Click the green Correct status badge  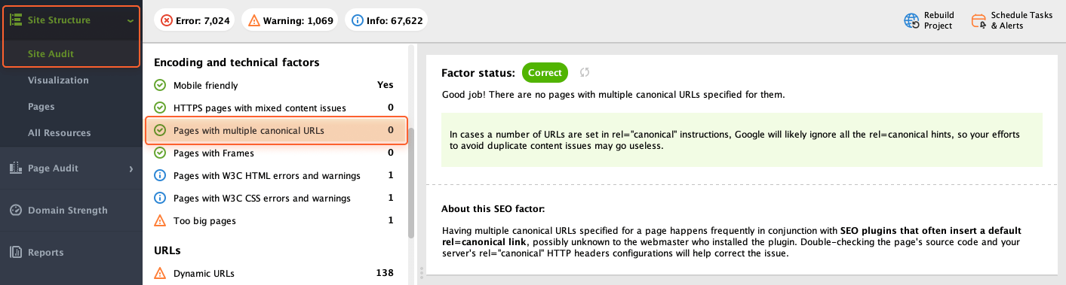click(x=545, y=72)
